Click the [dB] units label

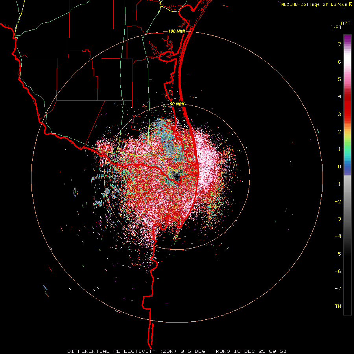pyautogui.click(x=336, y=27)
